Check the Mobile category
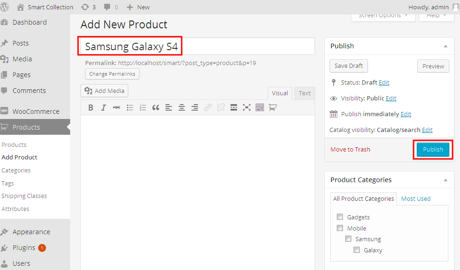 coord(340,228)
